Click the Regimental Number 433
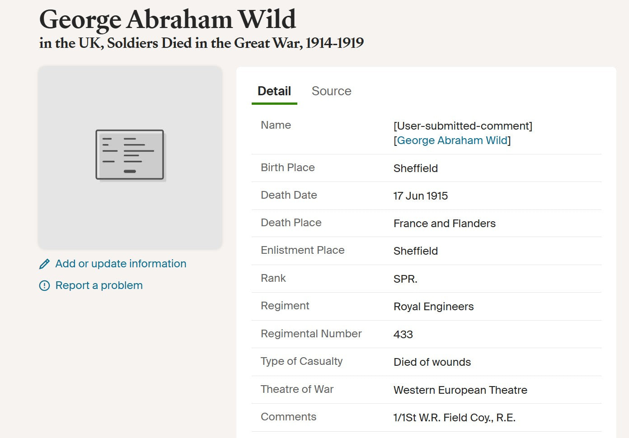 click(x=403, y=335)
